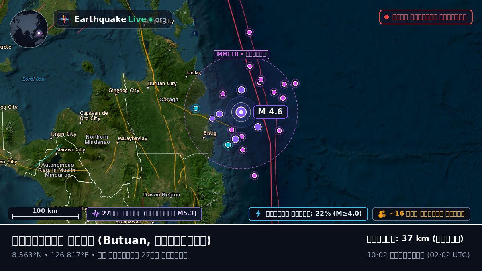Viewport: 482px width, 271px height.
Task: Click the Iligan City map label
Action: 63,134
